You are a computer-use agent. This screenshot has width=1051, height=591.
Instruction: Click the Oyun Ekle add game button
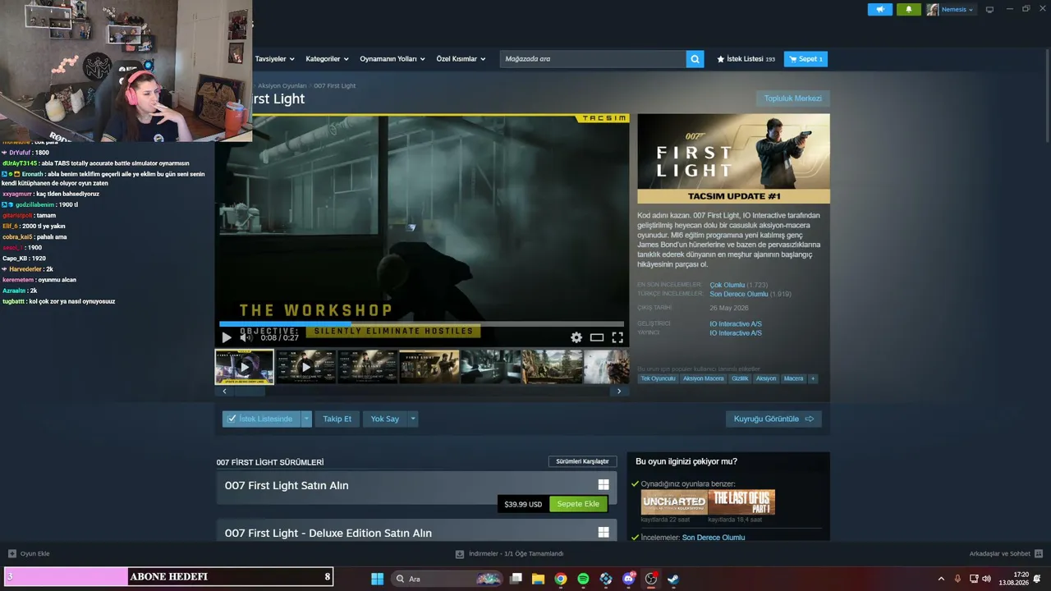coord(29,554)
